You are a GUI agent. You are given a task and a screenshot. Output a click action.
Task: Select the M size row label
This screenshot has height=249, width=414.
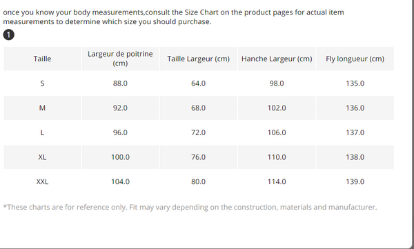(x=42, y=108)
